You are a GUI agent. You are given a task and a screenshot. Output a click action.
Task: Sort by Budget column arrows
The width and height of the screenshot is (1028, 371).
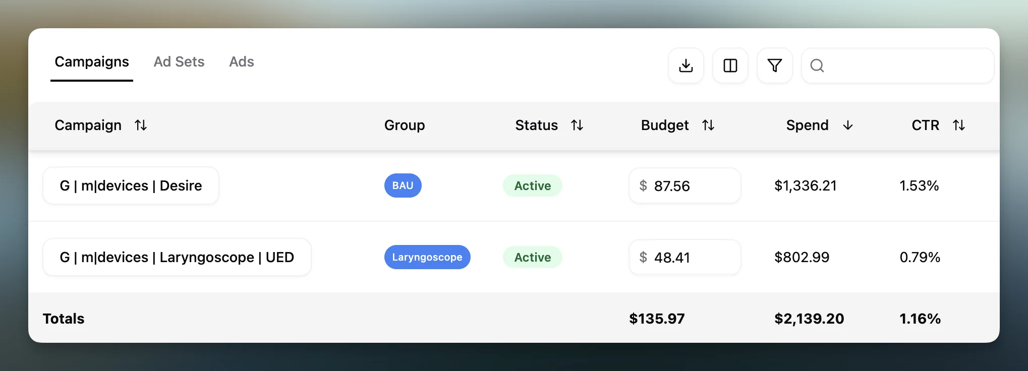tap(708, 125)
